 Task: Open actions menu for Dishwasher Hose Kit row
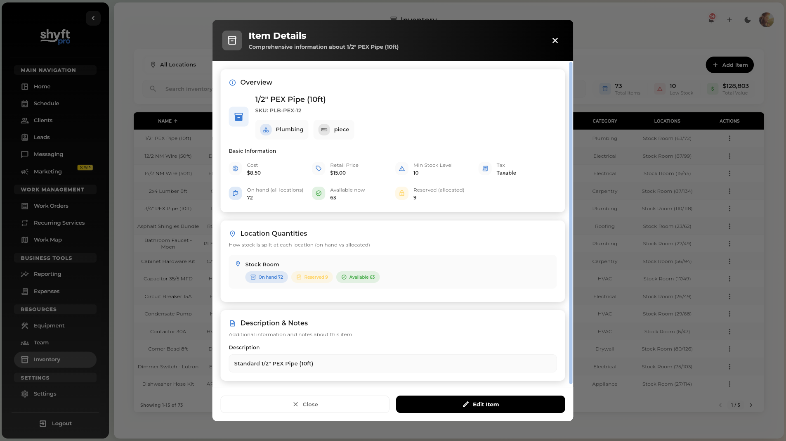click(729, 384)
